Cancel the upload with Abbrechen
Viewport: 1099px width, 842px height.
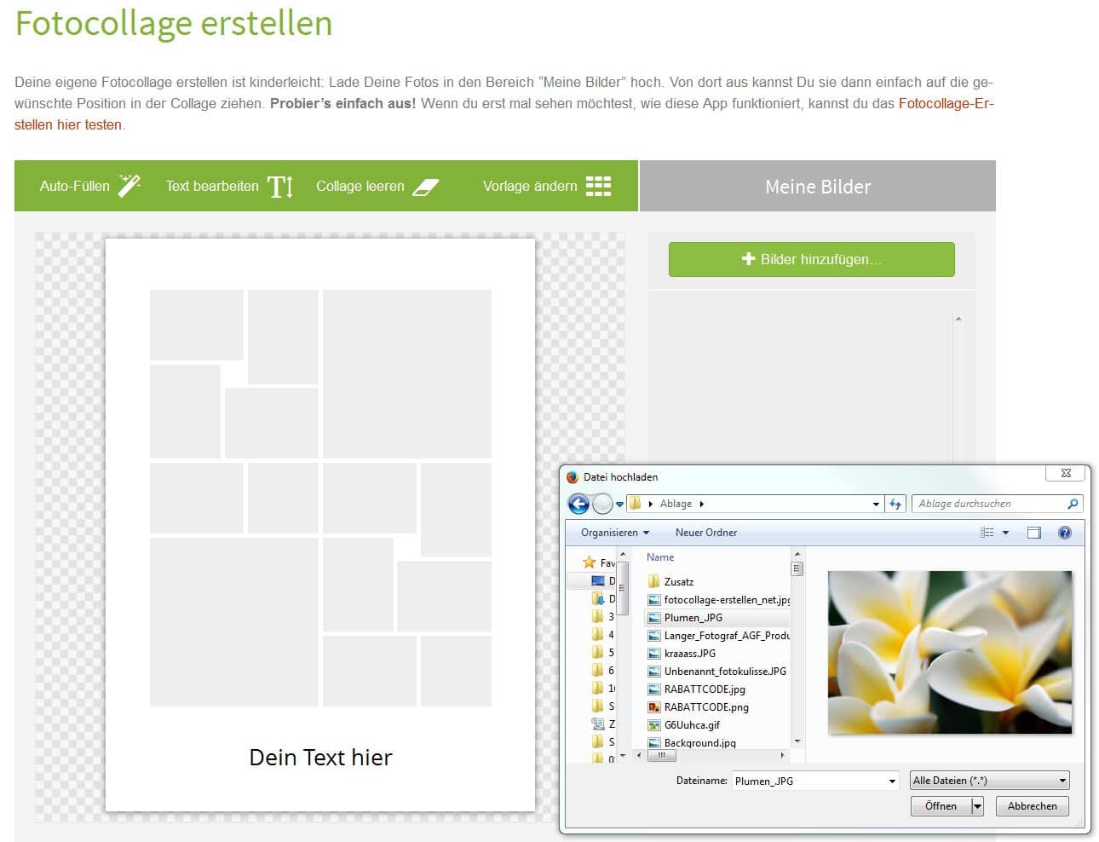tap(1032, 806)
